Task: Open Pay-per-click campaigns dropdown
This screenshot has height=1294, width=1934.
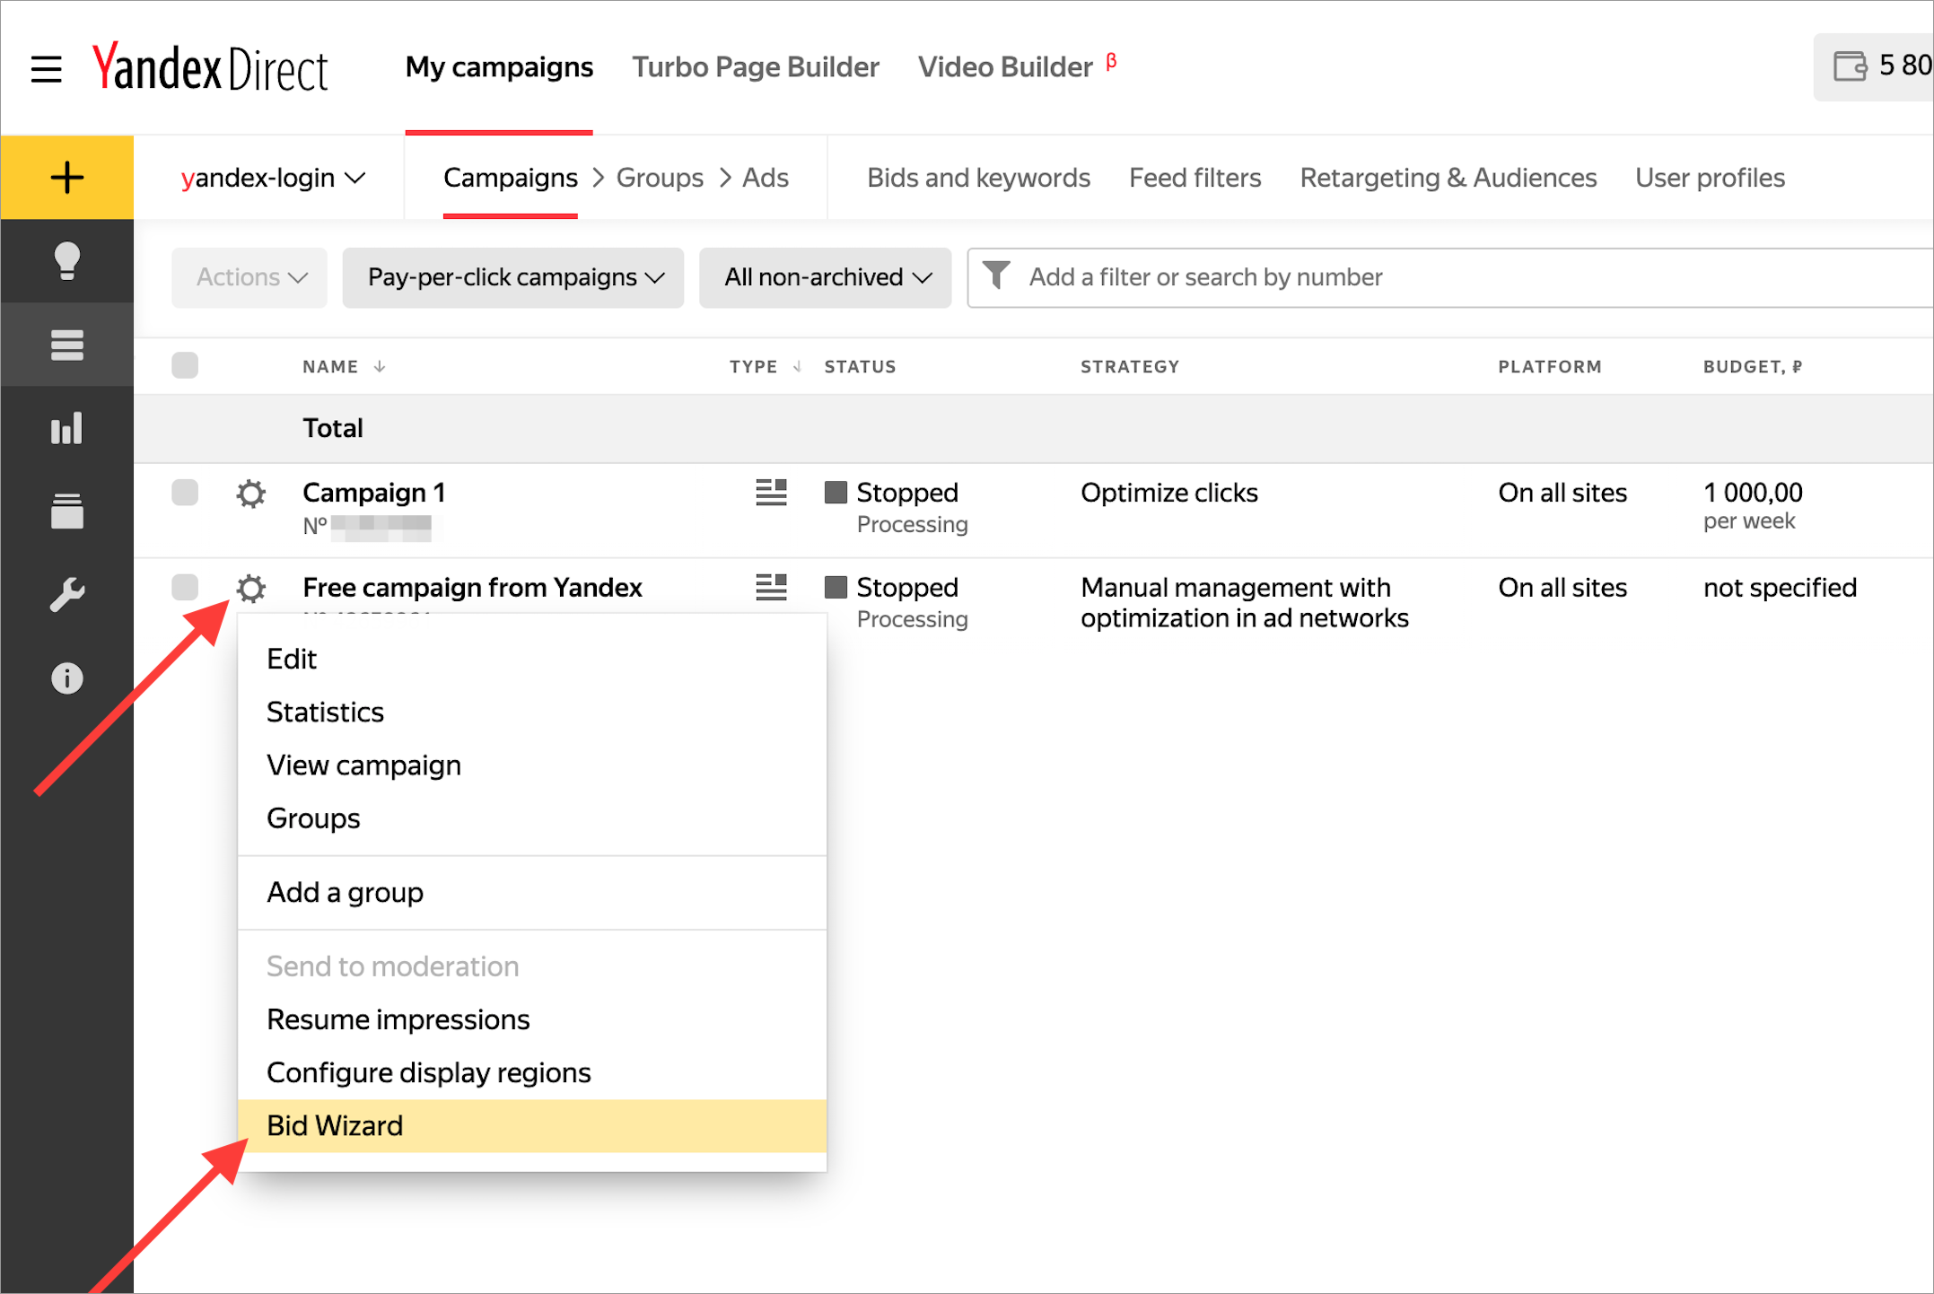Action: tap(513, 277)
